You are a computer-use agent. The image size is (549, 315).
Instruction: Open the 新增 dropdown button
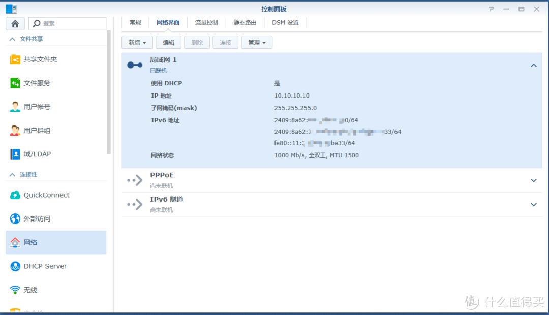tap(137, 42)
